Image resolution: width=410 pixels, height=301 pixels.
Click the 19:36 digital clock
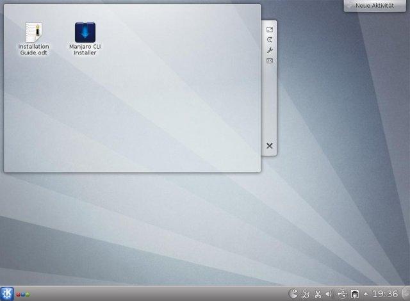(x=385, y=294)
